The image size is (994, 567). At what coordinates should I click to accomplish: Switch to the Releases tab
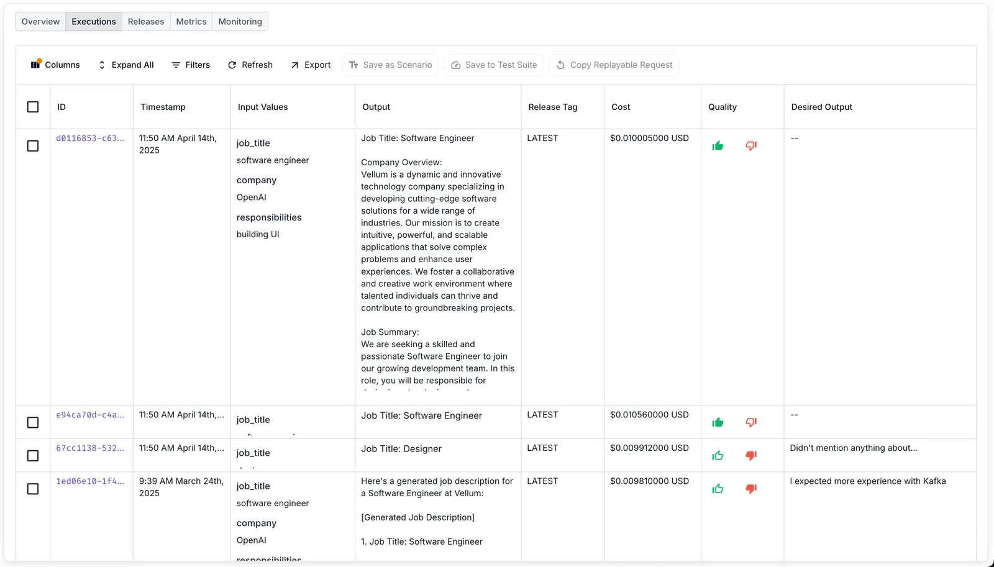pos(146,22)
